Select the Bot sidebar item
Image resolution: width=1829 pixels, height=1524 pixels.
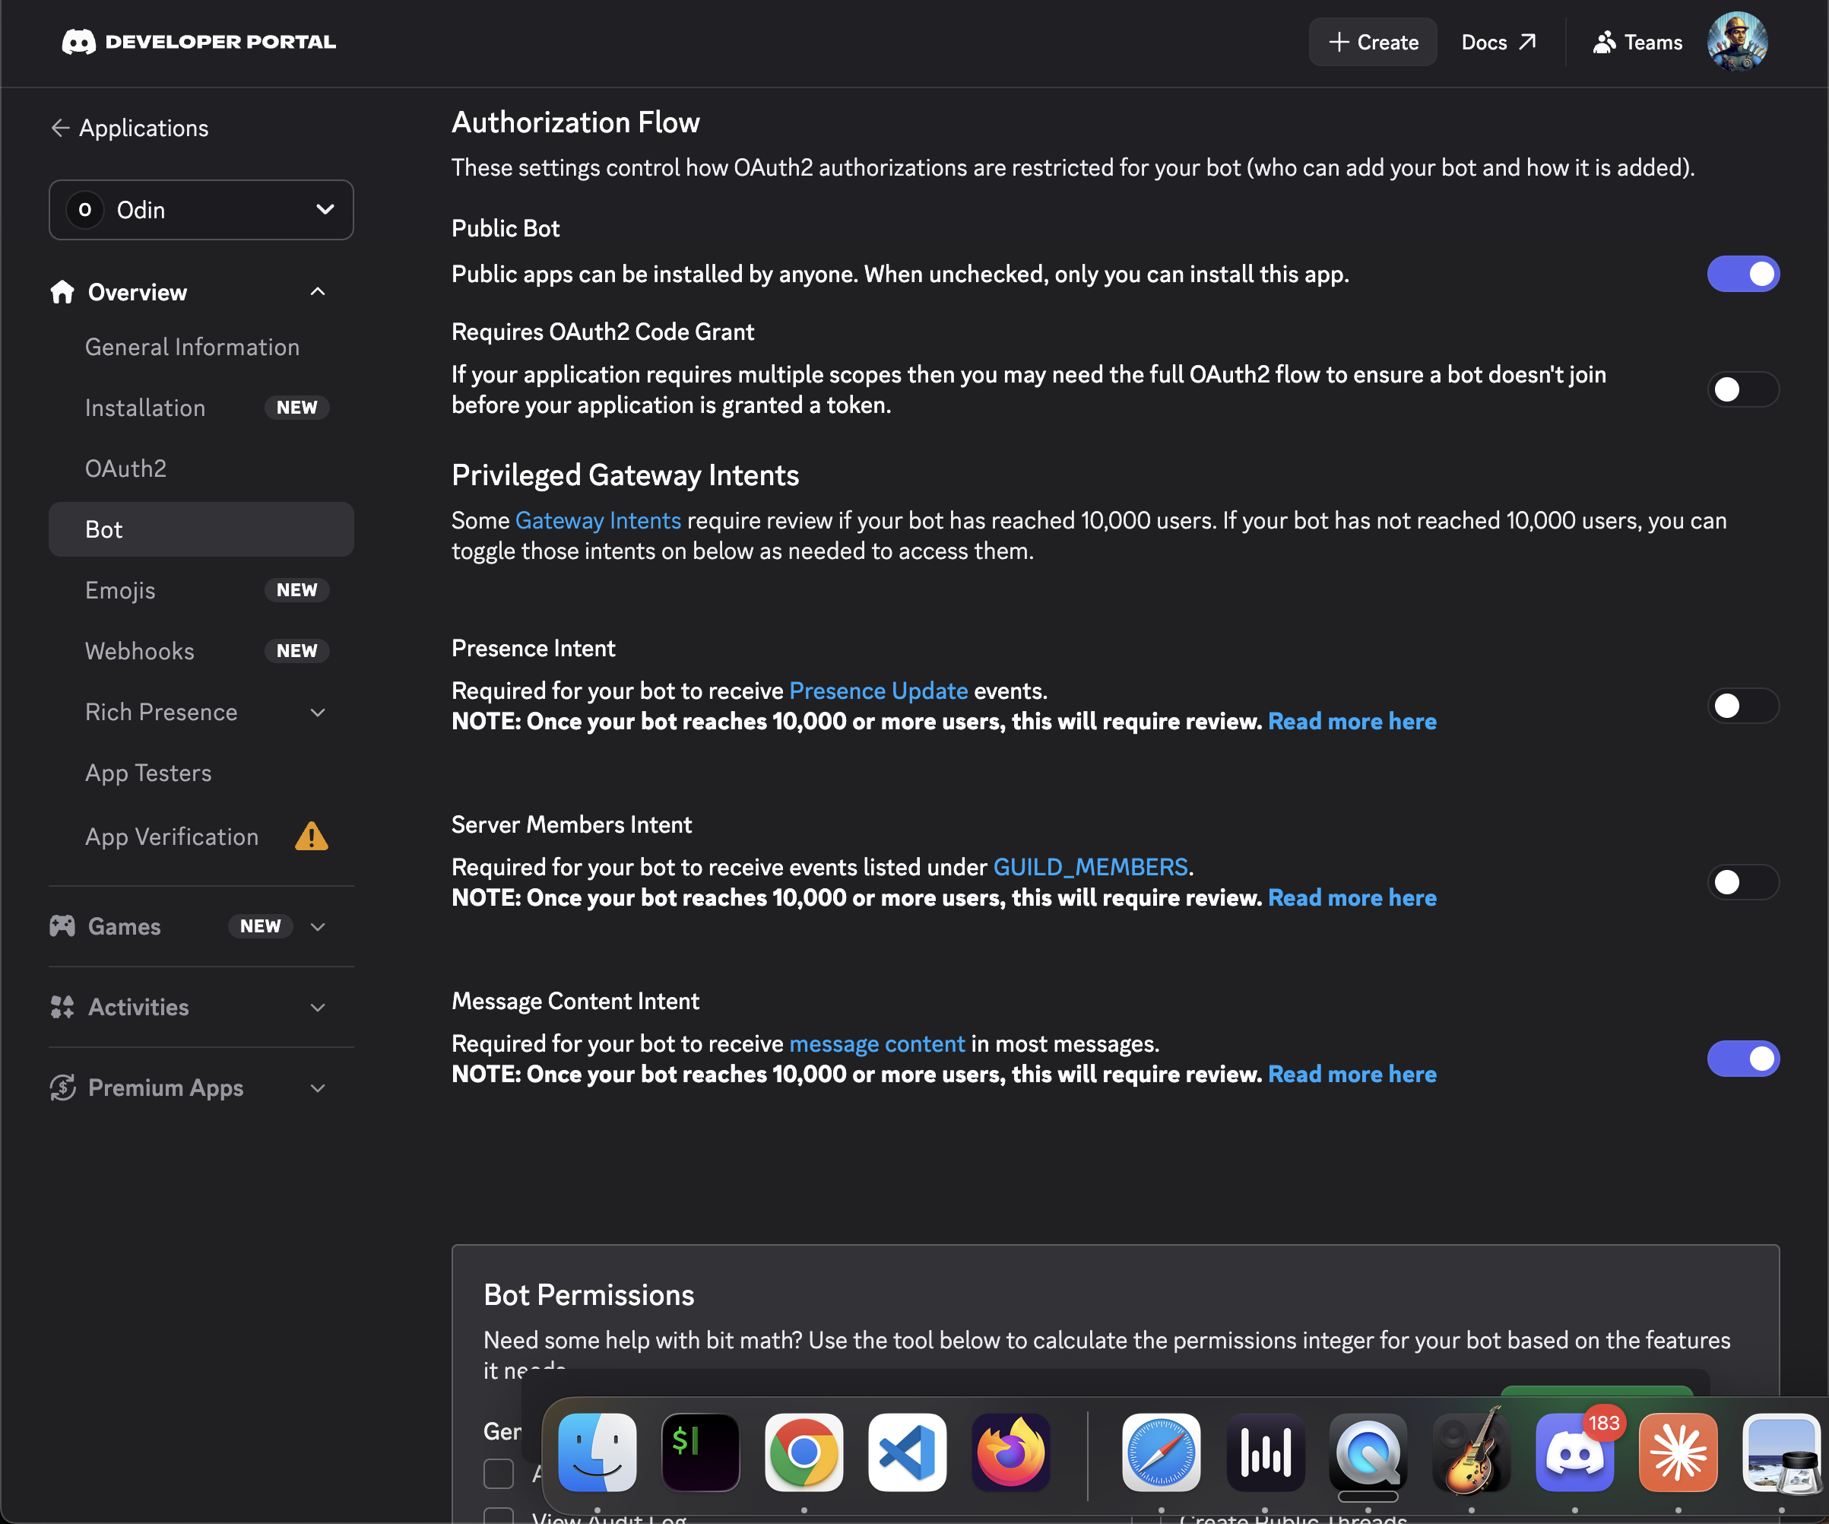[x=201, y=529]
